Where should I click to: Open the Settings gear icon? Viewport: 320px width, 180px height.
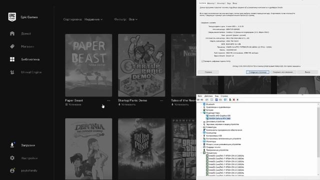coord(12,158)
